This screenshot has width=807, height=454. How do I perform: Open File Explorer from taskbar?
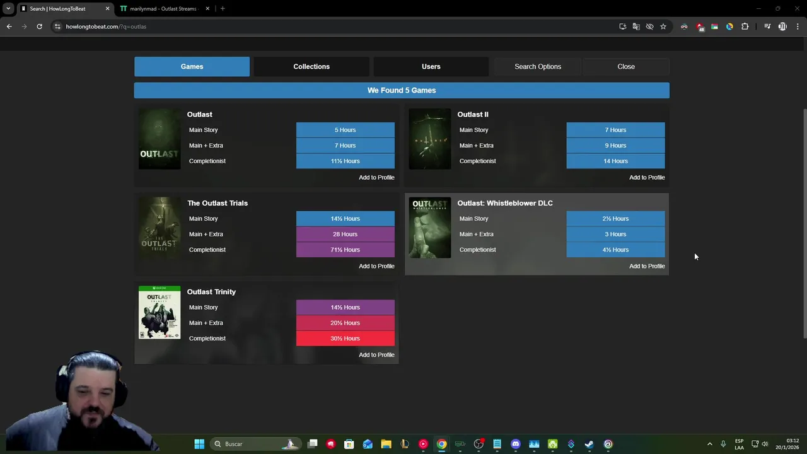[x=386, y=444]
